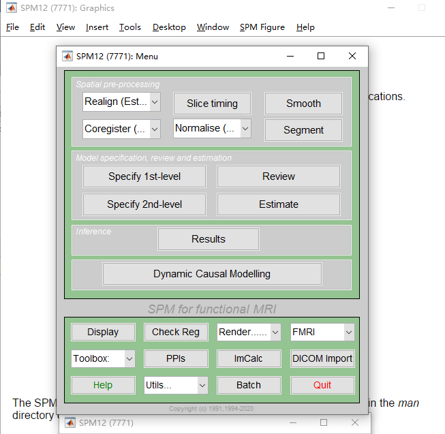Open the Toolbox dropdown
445x434 pixels.
coord(103,359)
